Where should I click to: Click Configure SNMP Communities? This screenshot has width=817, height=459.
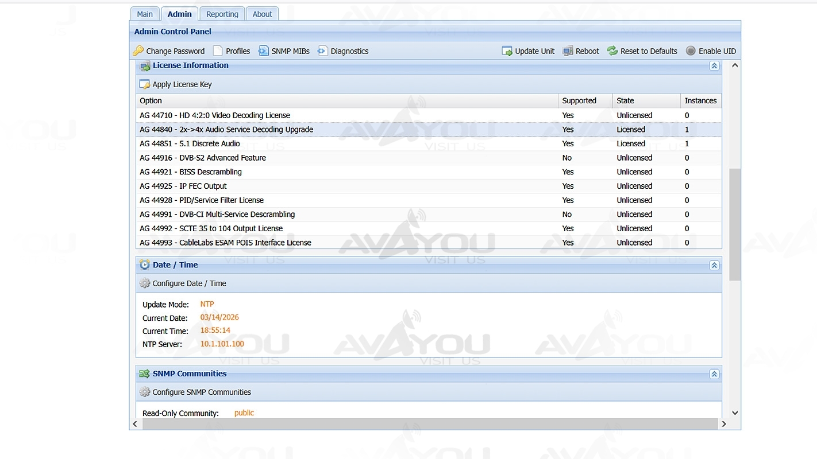201,392
